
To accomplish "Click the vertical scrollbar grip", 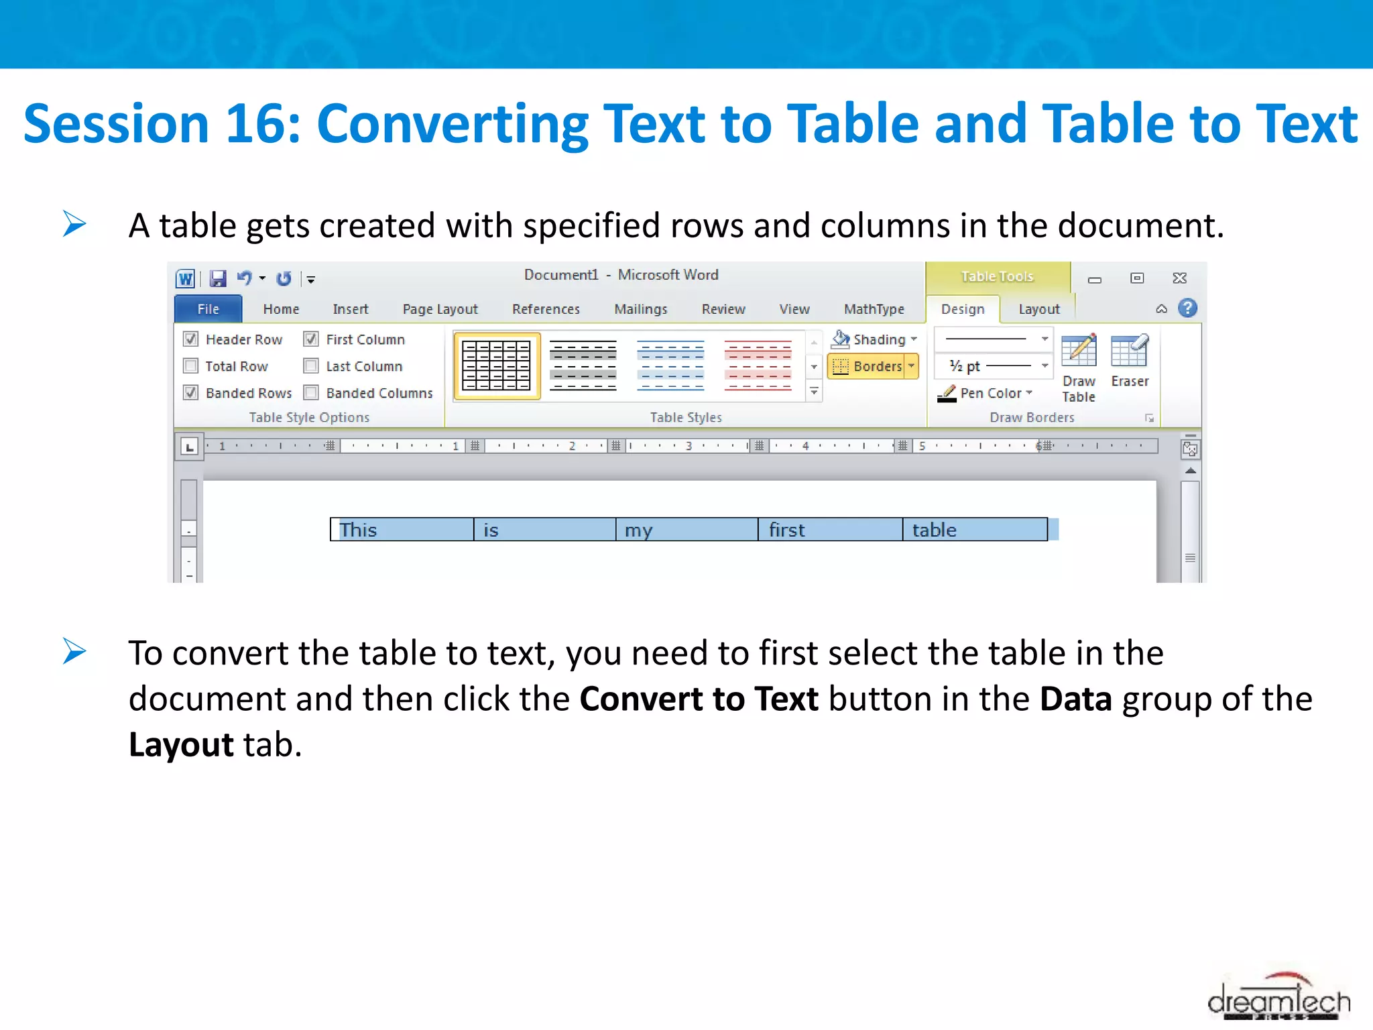I will [x=1190, y=558].
